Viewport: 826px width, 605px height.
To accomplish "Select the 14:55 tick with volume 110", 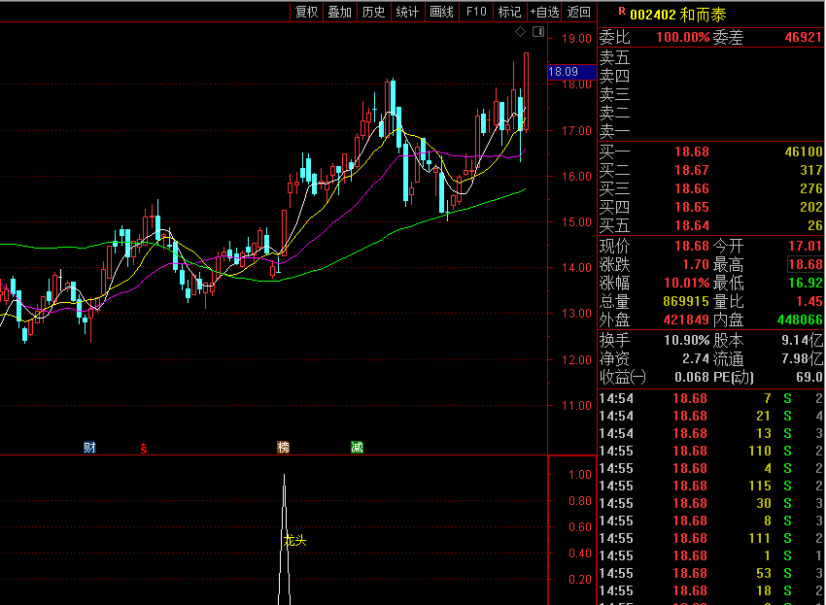I will tap(710, 452).
